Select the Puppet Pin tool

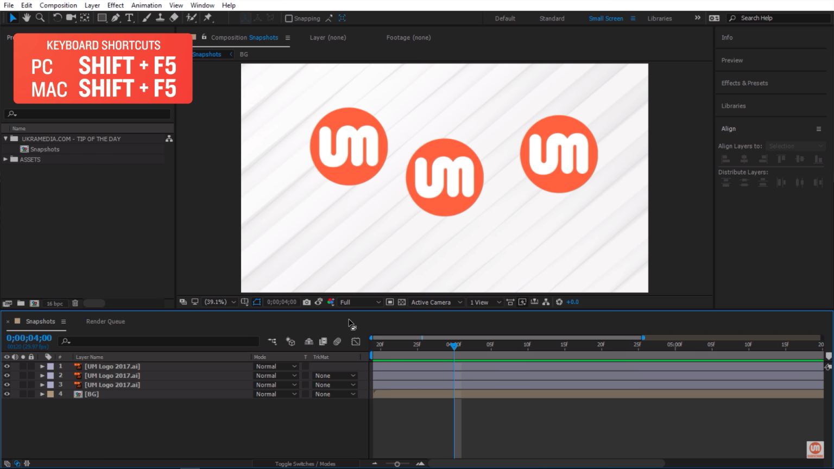point(207,18)
